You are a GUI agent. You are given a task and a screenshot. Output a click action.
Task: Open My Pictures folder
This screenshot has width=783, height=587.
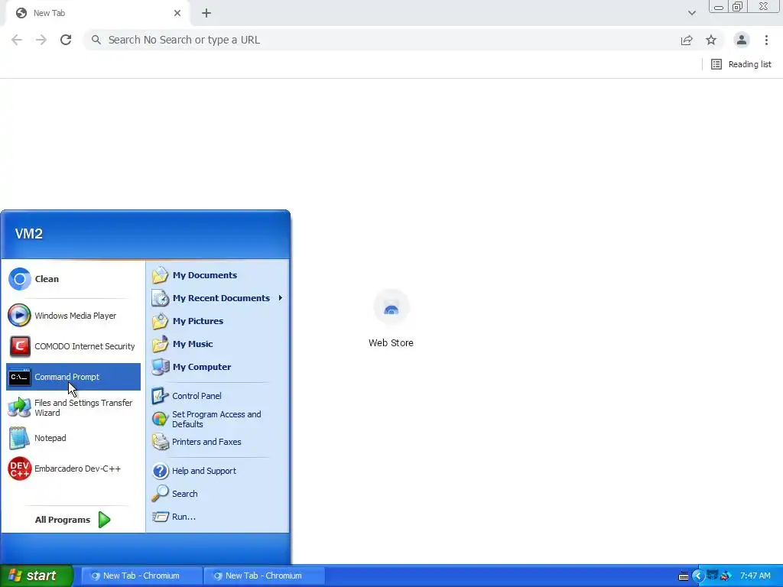pyautogui.click(x=217, y=321)
